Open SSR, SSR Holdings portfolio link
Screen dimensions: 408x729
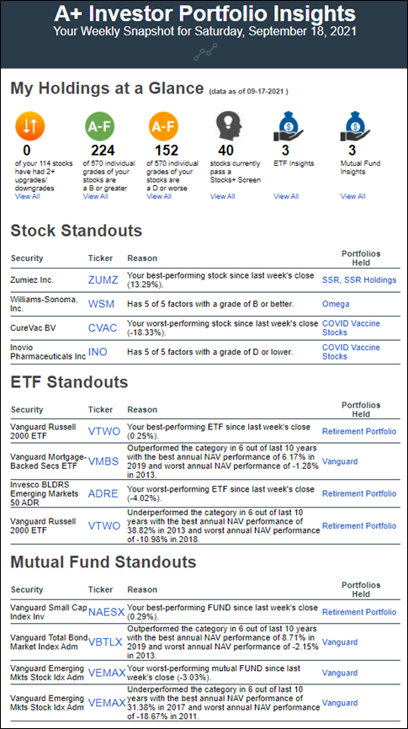[x=359, y=279]
